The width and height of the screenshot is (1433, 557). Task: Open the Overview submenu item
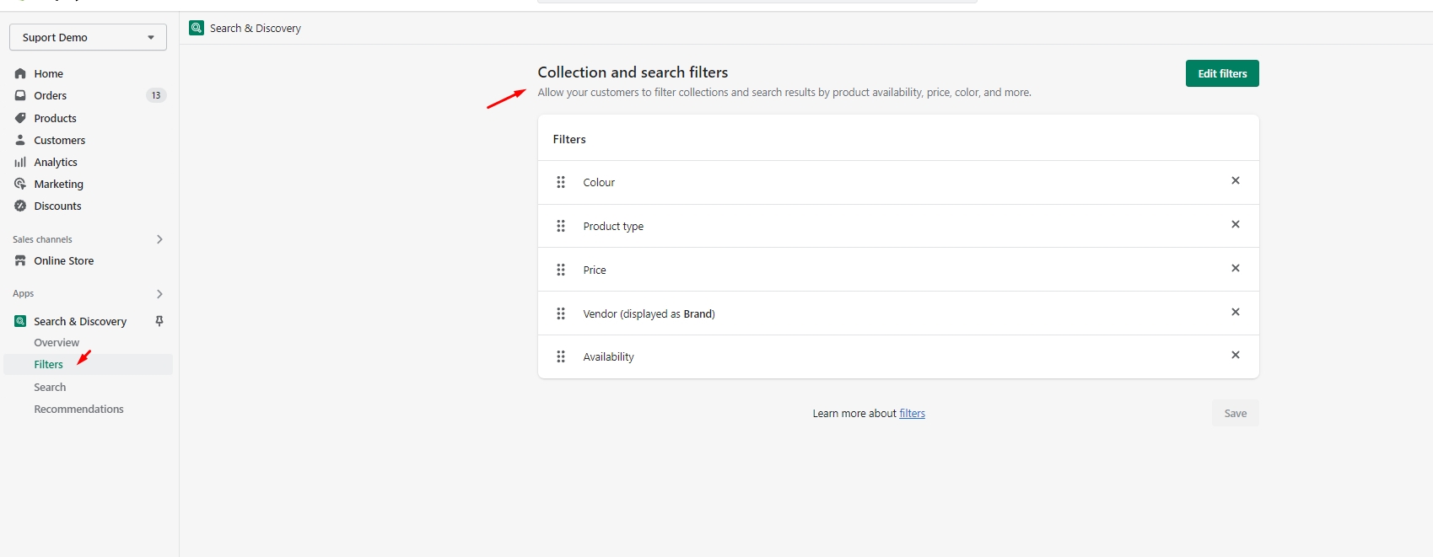(57, 343)
